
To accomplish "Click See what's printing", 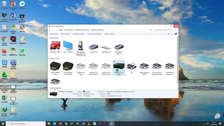I will click(78, 34).
